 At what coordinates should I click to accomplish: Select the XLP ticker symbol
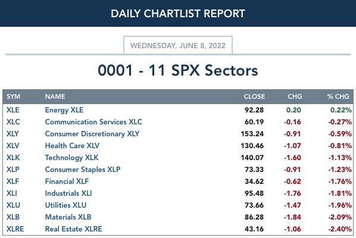(x=13, y=170)
